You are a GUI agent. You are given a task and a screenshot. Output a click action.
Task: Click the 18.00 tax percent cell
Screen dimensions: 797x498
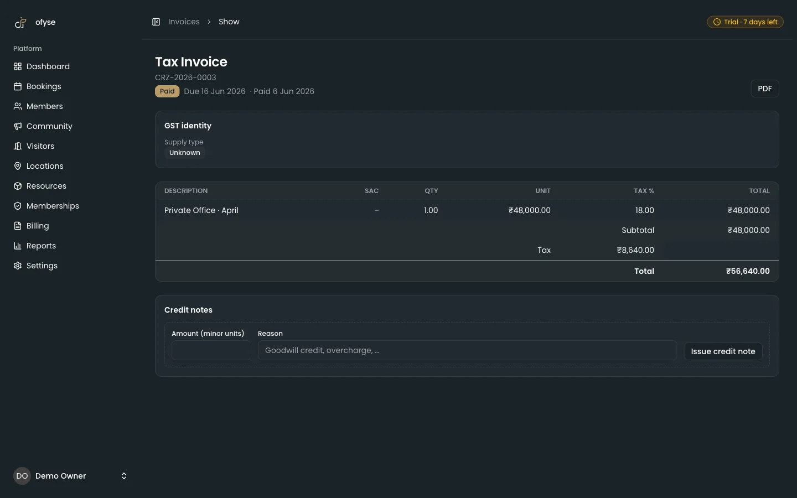tap(645, 210)
